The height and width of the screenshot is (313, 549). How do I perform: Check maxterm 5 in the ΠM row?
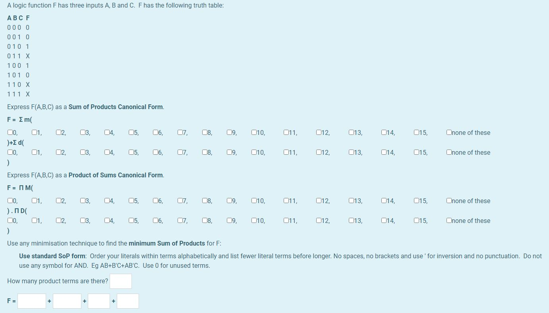[130, 201]
